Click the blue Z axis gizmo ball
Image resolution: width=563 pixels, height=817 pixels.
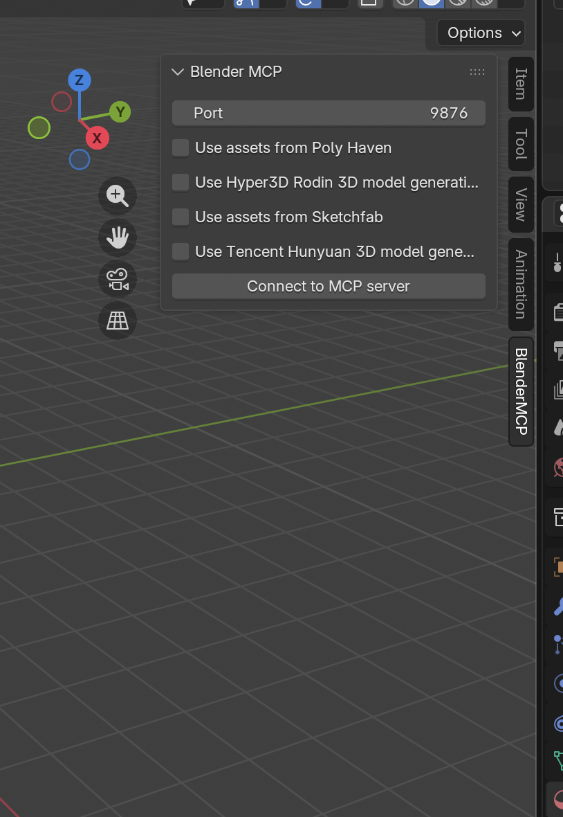[x=79, y=80]
